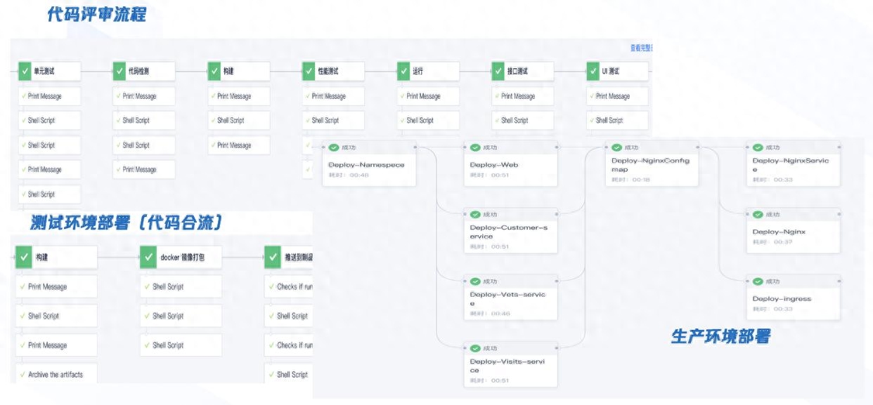
Task: Expand Archive the artifacts step
Action: pos(56,374)
